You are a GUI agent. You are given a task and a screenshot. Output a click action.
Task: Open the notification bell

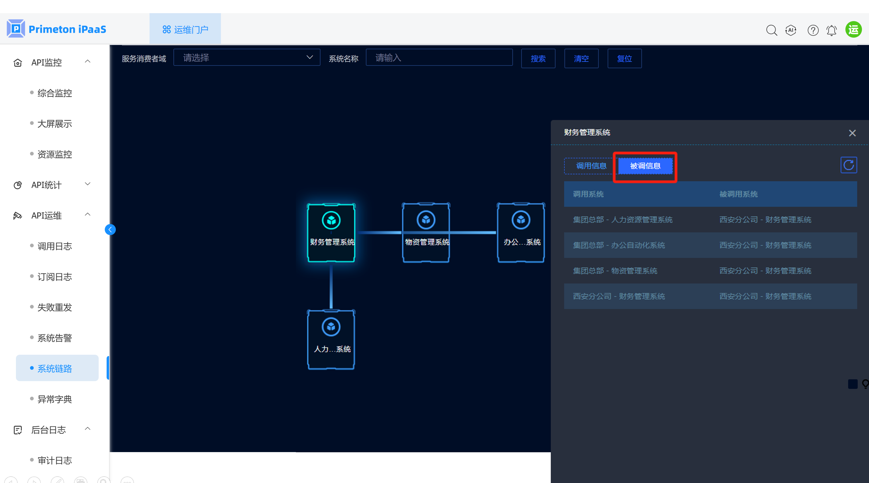(x=832, y=30)
